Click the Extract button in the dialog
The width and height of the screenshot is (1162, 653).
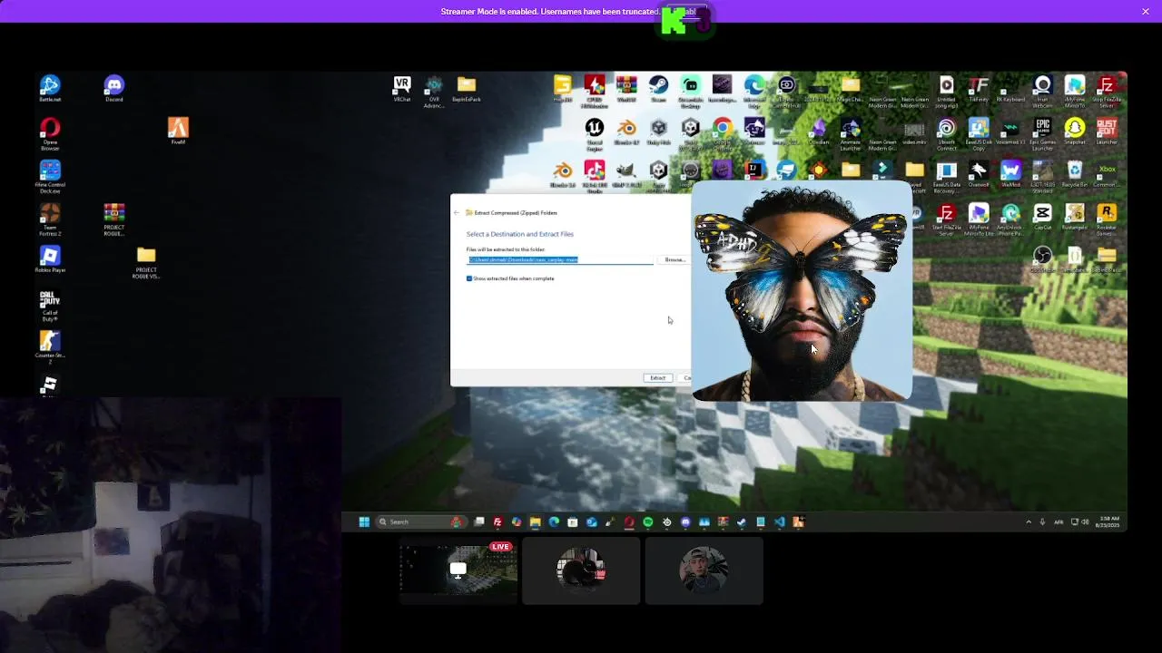pyautogui.click(x=657, y=378)
